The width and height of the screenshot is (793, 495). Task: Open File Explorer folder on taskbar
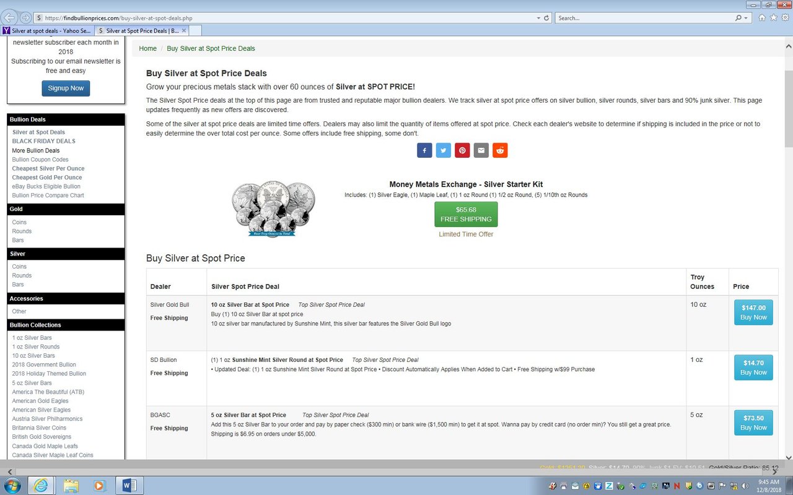click(x=71, y=485)
